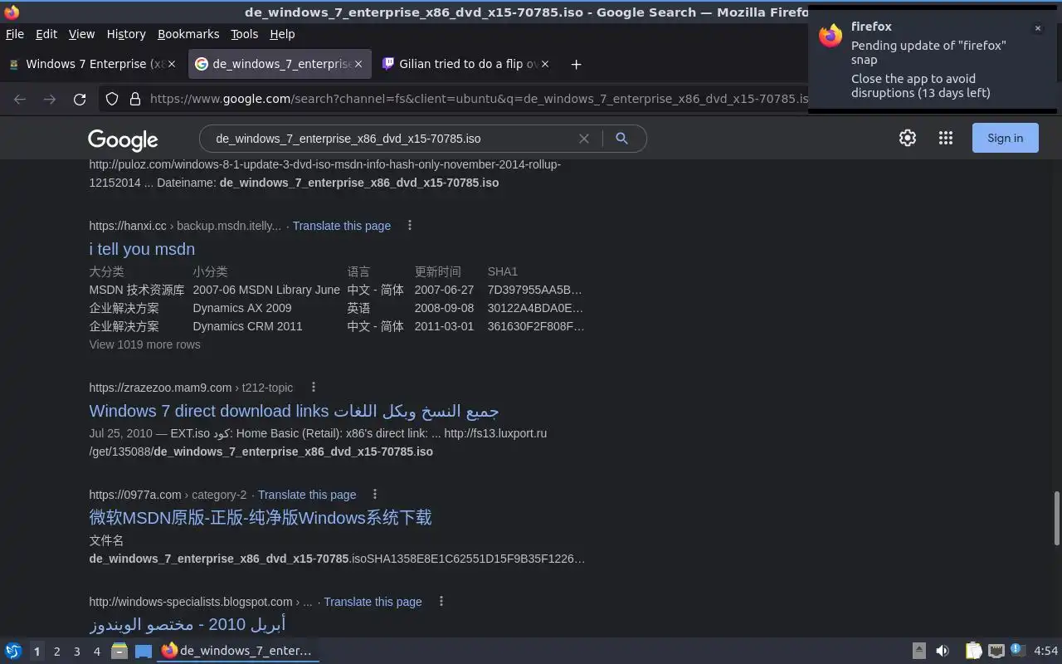Open the Google apps grid
Screen dimensions: 1062x664
point(946,139)
